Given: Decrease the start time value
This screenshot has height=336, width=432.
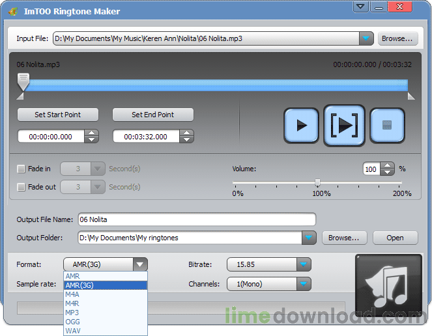Looking at the screenshot, I should tap(91, 139).
